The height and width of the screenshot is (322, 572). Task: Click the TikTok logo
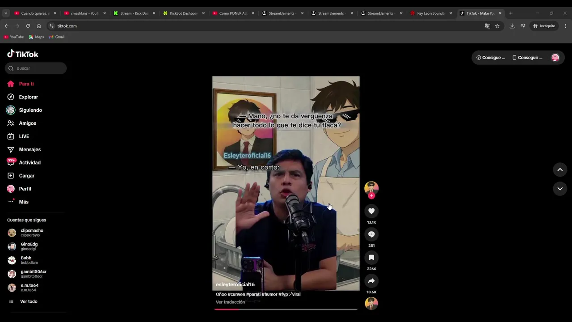pos(23,54)
